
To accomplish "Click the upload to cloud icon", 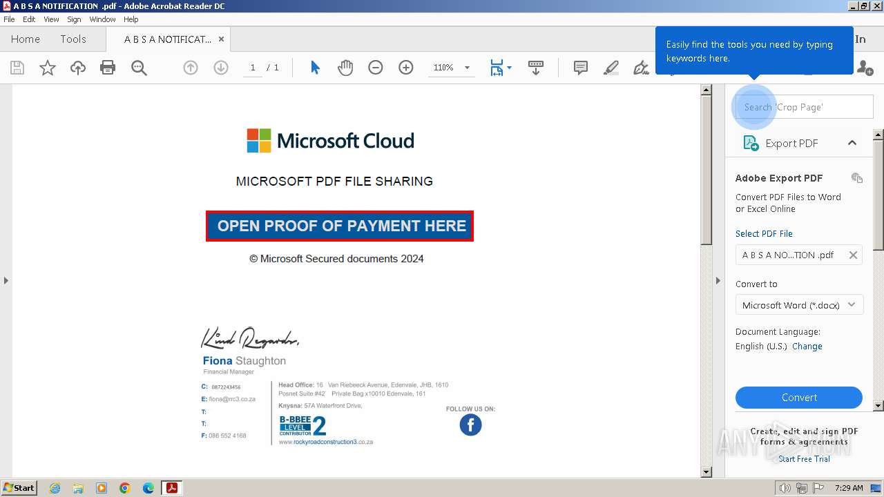I will coord(78,68).
